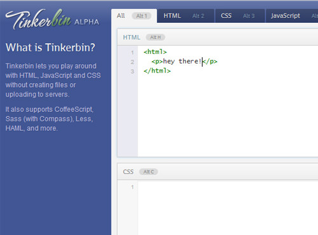Click the HTML panel header label
Screen dimensions: 318x235
(132, 37)
